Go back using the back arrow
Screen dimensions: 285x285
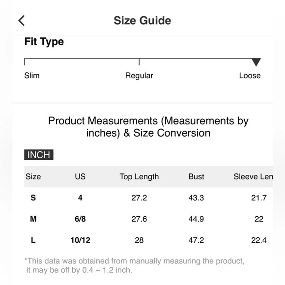pos(22,21)
